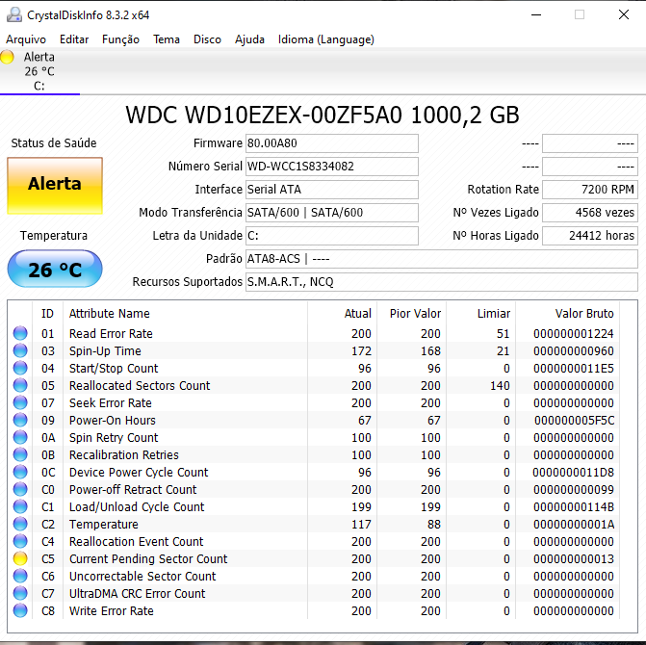
Task: Click the blue status icon for Spin-Up Time
Action: coord(20,350)
